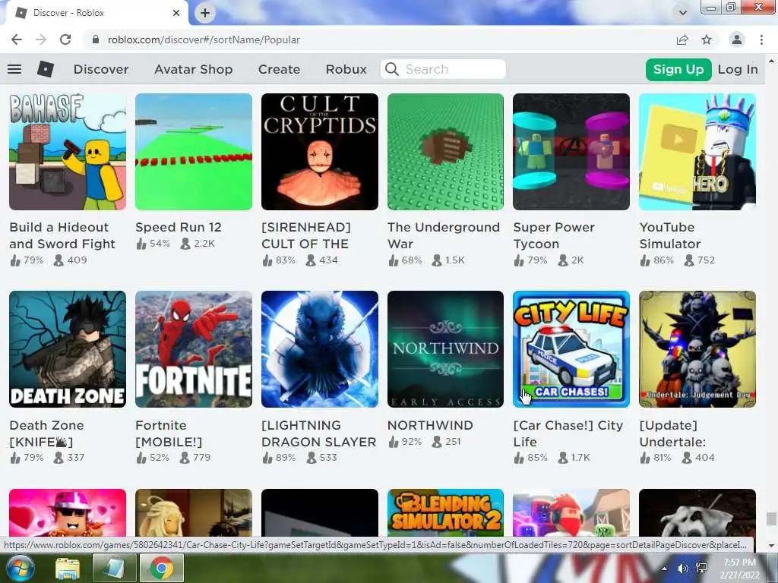
Task: Open the Speed Run 12 game thumbnail
Action: pyautogui.click(x=194, y=152)
